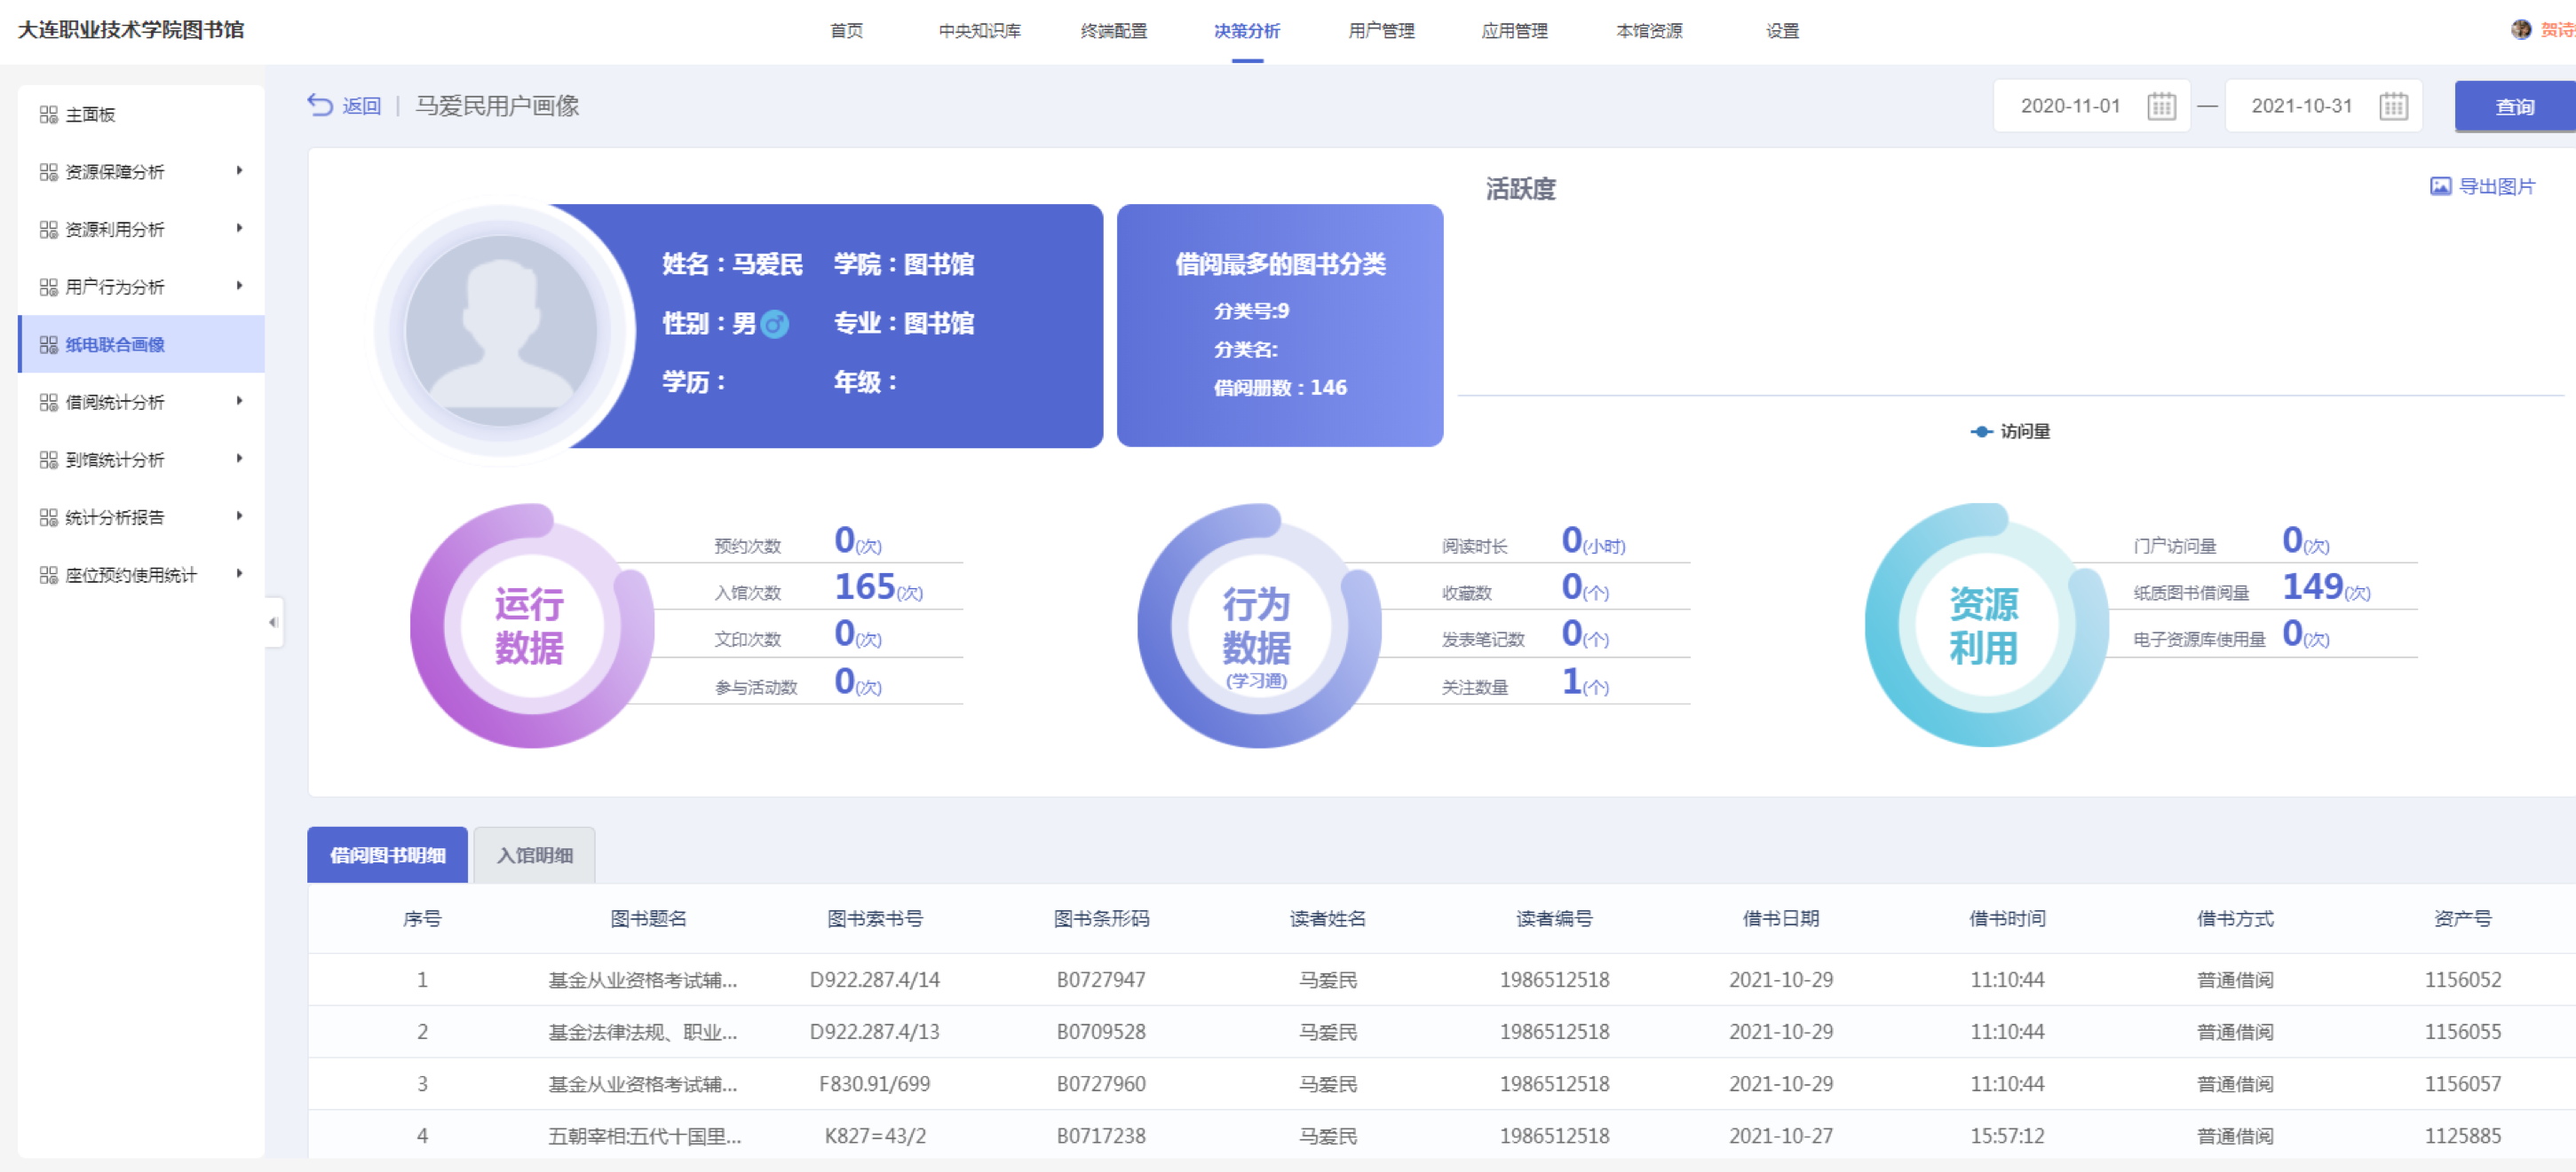Image resolution: width=2576 pixels, height=1172 pixels.
Task: Collapse the sidebar with arrow handle
Action: 273,623
